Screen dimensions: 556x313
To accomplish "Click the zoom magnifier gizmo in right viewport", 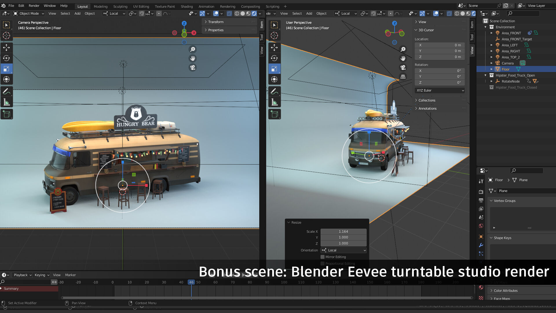I will pos(403,49).
